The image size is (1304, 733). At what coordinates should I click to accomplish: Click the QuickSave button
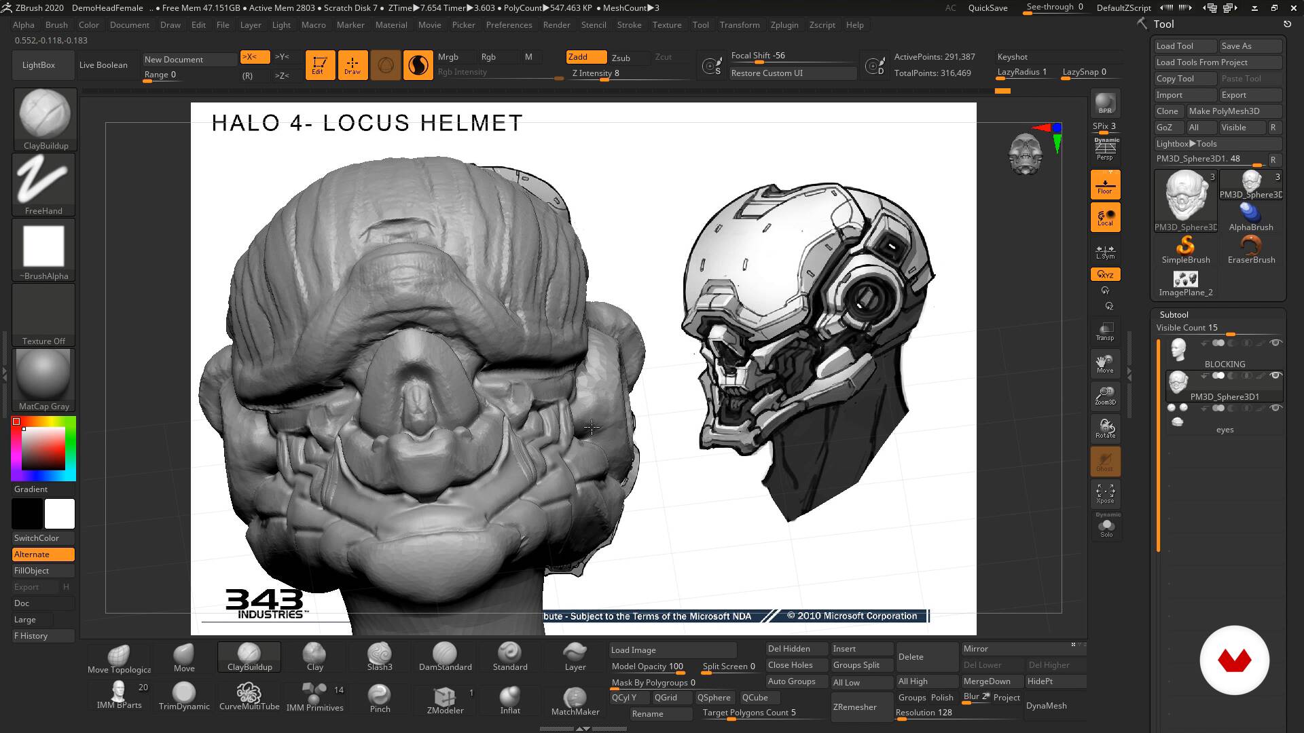coord(988,8)
